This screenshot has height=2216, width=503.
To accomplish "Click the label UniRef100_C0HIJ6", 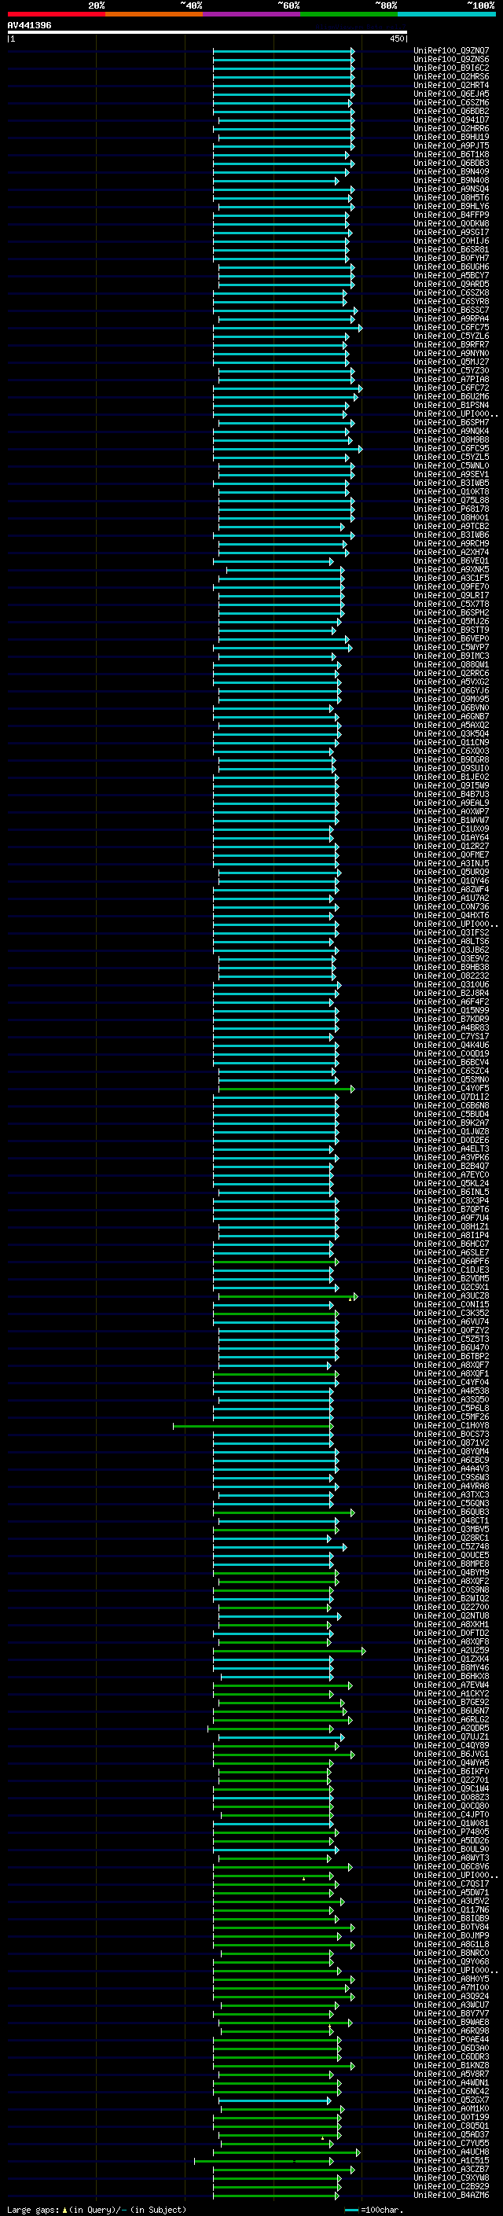I will click(x=451, y=241).
